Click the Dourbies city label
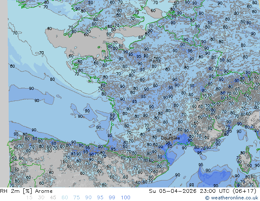 pyautogui.click(x=170, y=138)
